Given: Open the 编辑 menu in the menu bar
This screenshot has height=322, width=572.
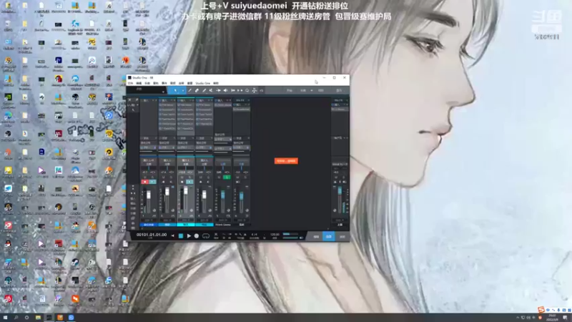Looking at the screenshot, I should (139, 83).
